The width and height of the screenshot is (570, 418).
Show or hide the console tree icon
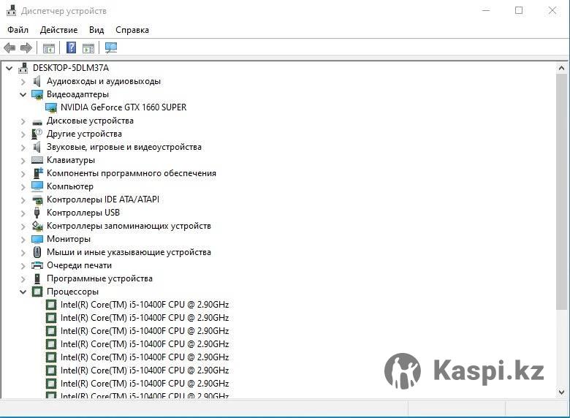(x=49, y=48)
